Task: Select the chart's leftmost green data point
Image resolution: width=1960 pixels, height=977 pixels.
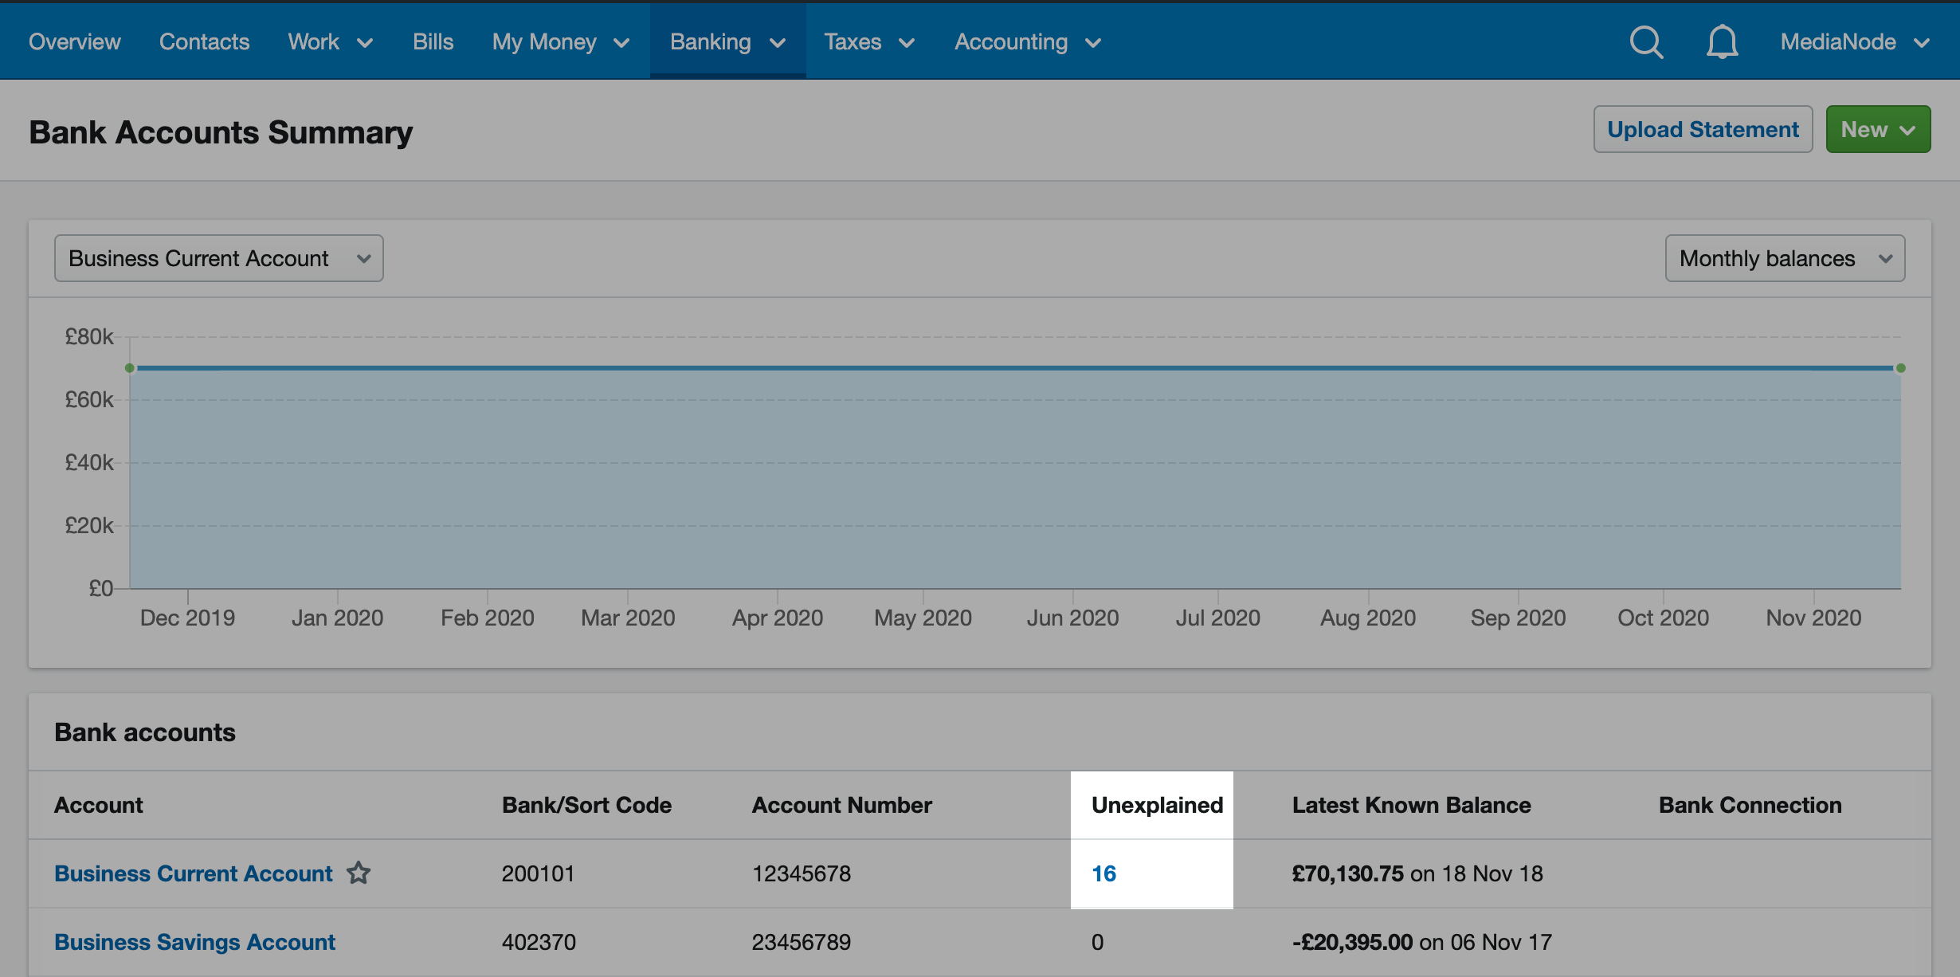Action: 130,368
